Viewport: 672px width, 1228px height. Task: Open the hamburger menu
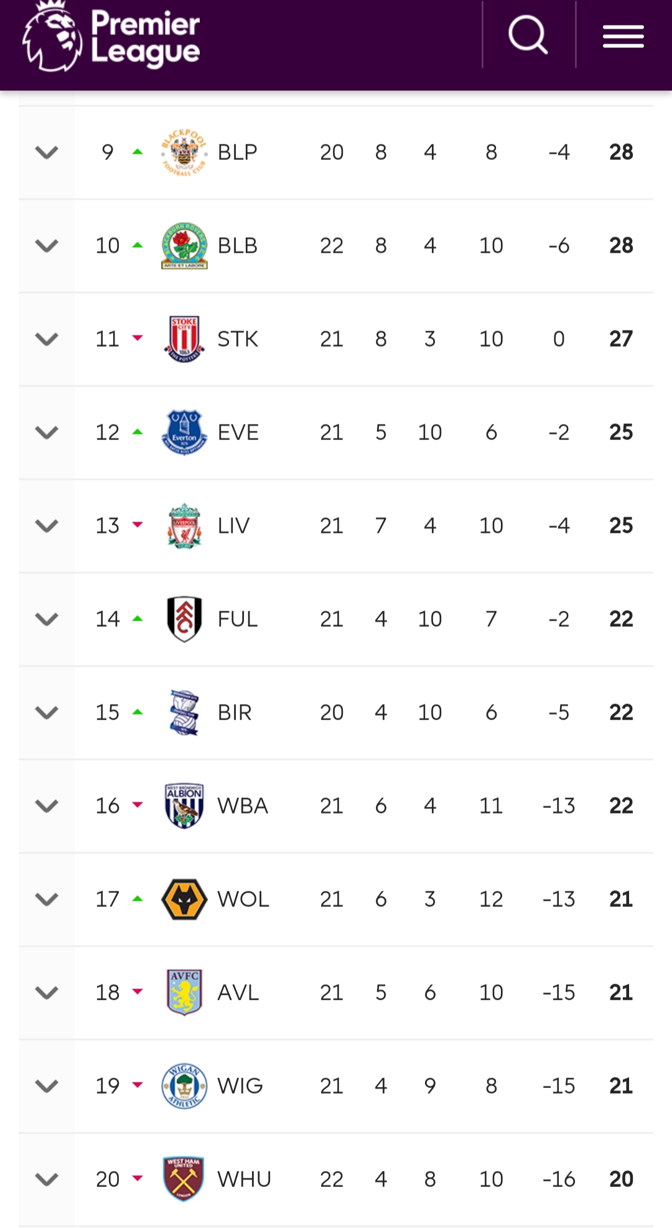[x=623, y=37]
